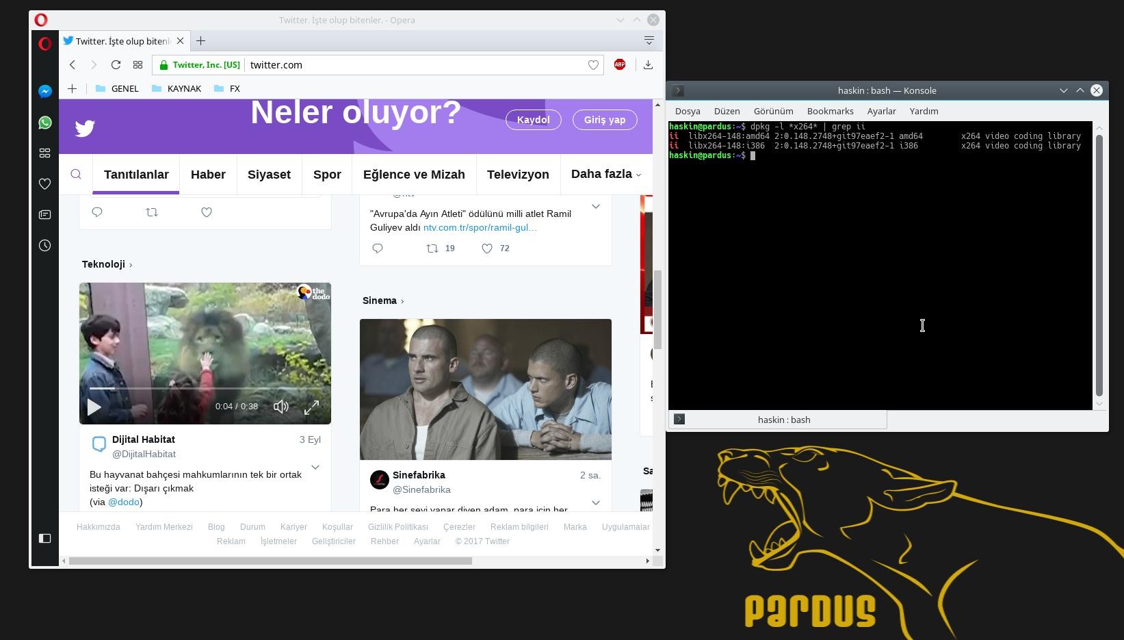
Task: Open the Opera tab menu icon
Action: pyautogui.click(x=649, y=40)
